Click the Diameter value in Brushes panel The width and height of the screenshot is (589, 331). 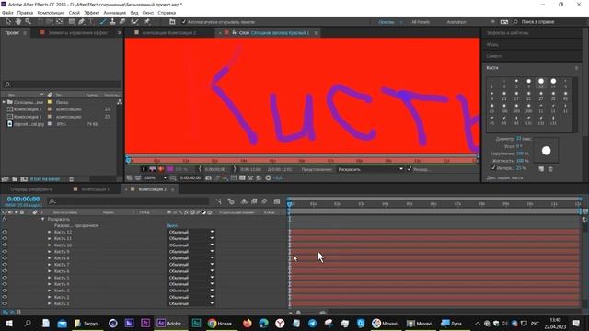[x=519, y=139]
